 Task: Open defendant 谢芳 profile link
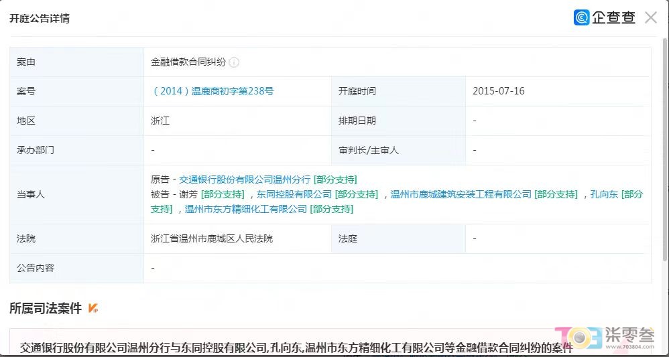(188, 194)
